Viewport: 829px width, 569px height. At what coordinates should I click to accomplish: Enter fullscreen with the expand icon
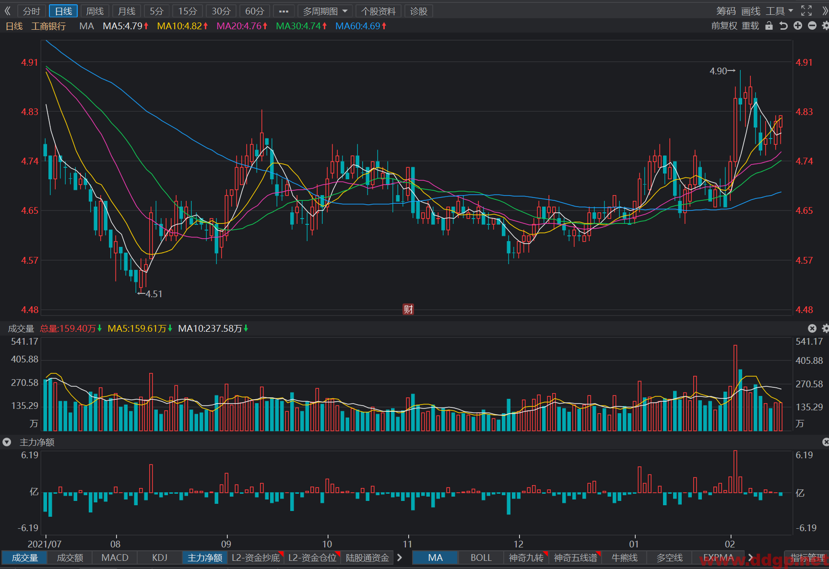(x=806, y=11)
